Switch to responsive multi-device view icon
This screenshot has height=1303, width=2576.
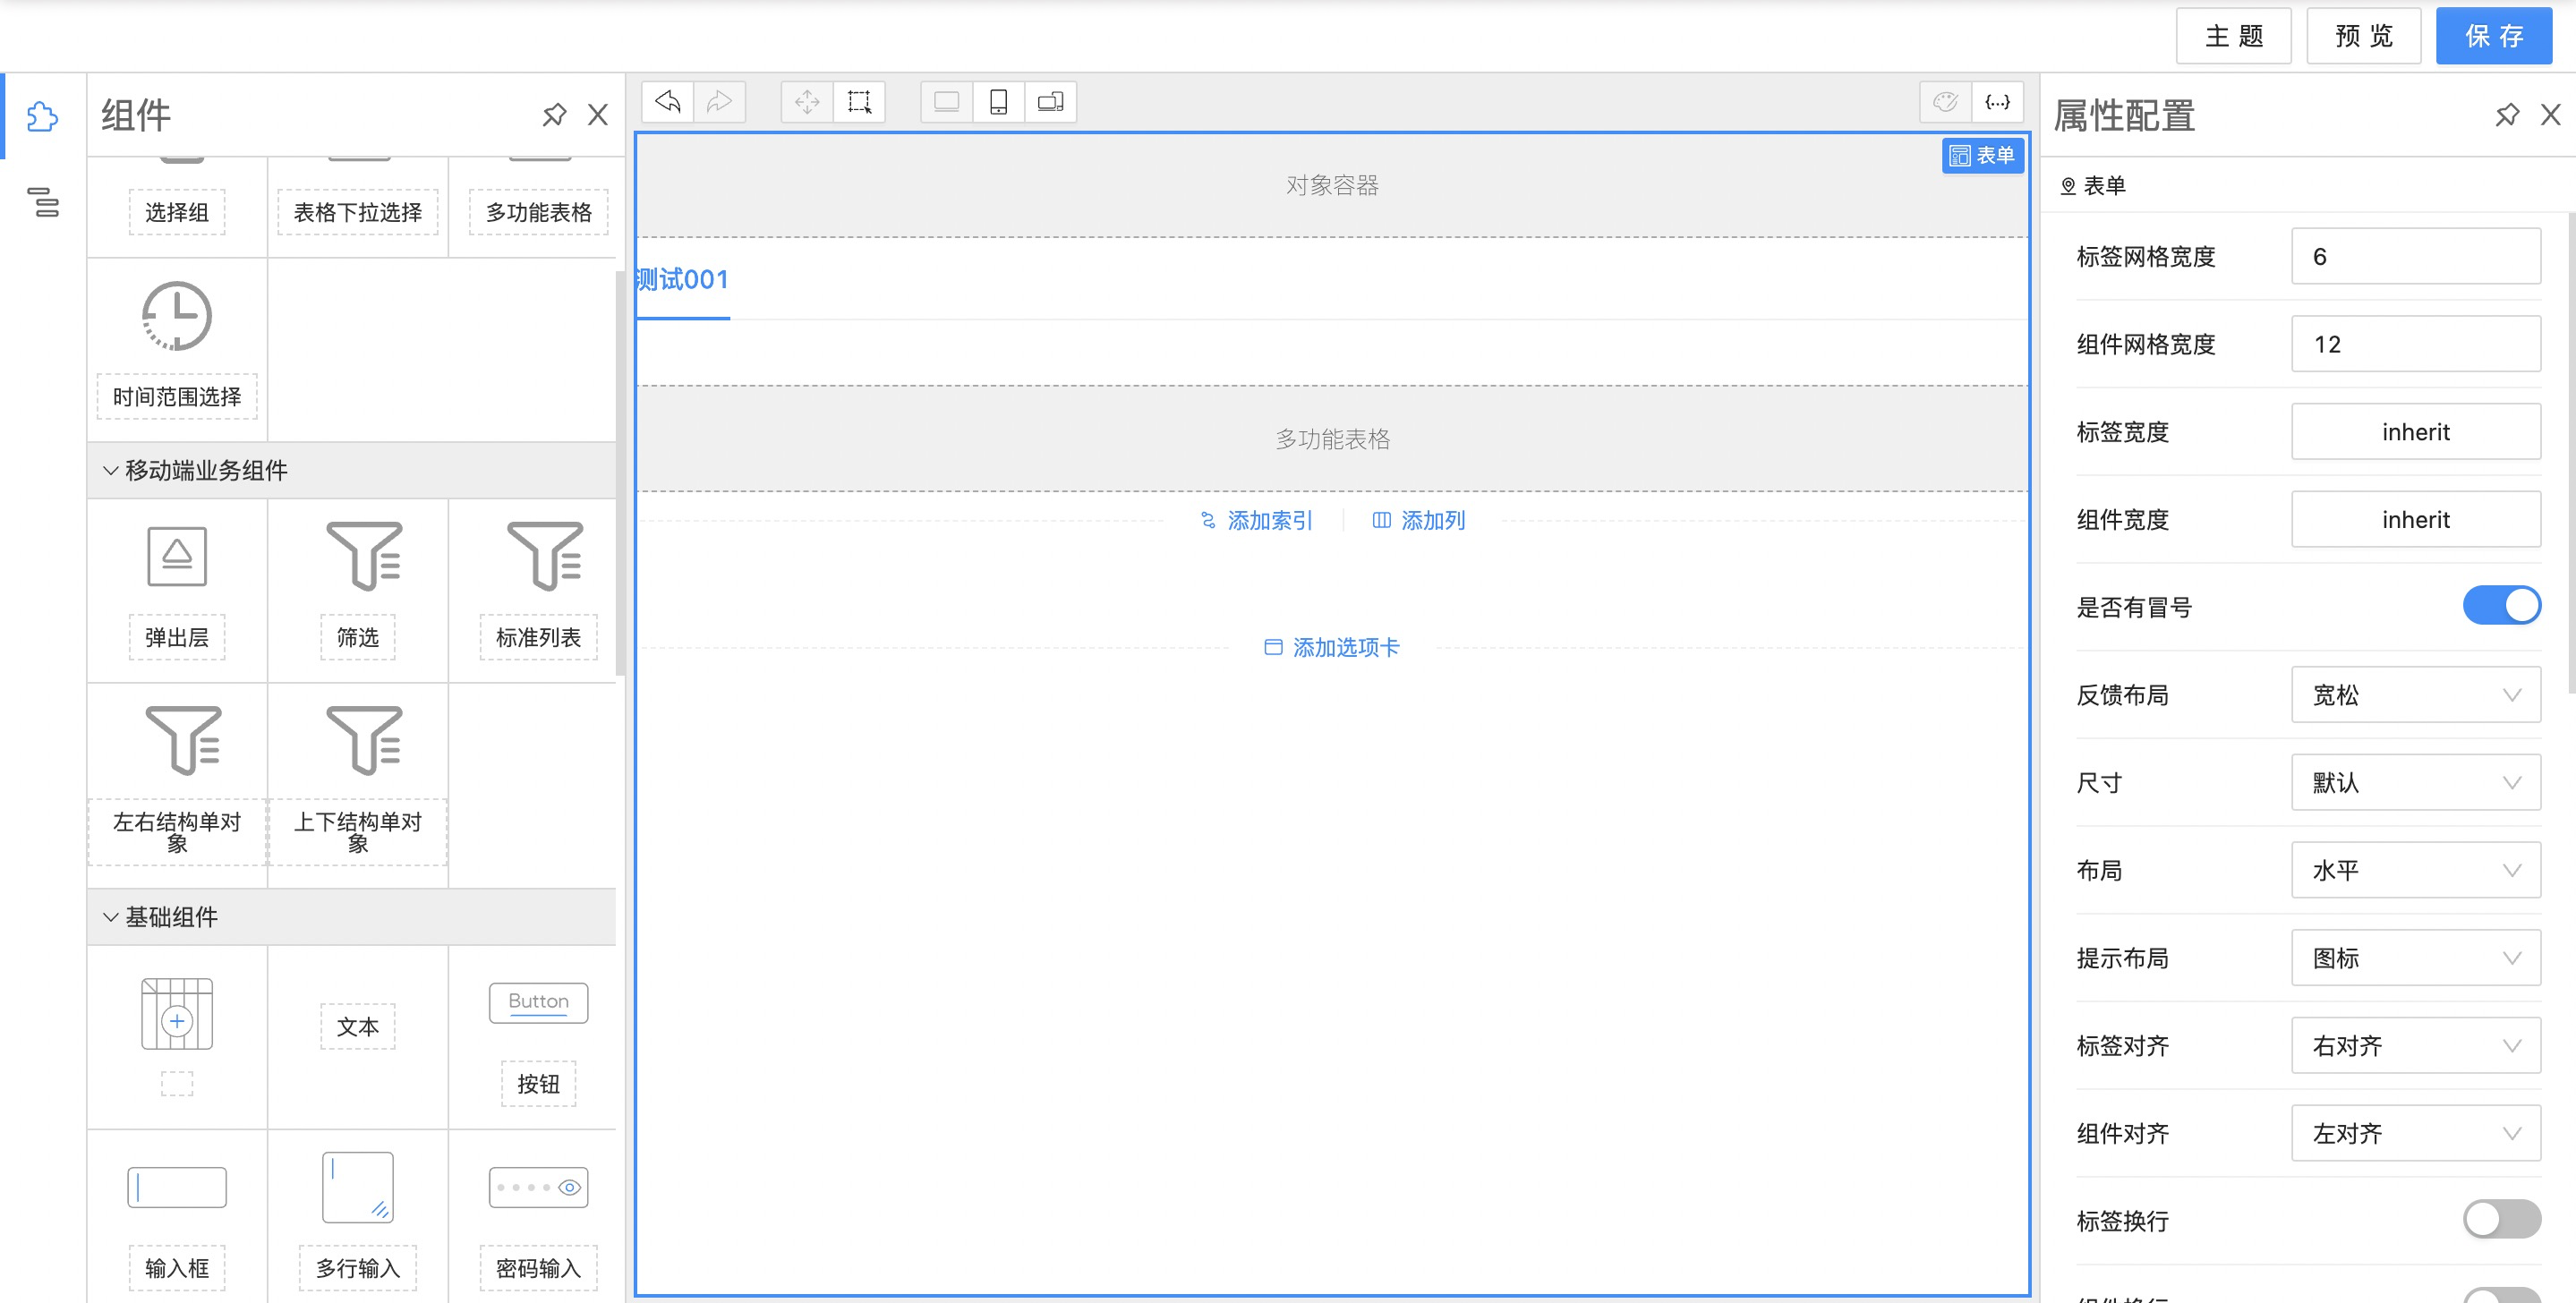[1050, 102]
